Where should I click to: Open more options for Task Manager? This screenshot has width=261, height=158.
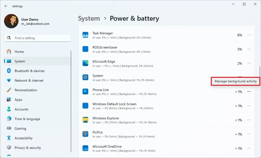[249, 35]
